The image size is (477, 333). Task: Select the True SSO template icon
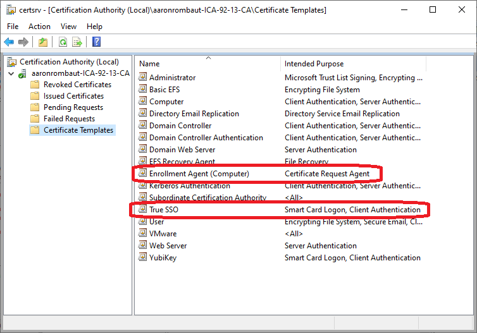[x=143, y=210]
